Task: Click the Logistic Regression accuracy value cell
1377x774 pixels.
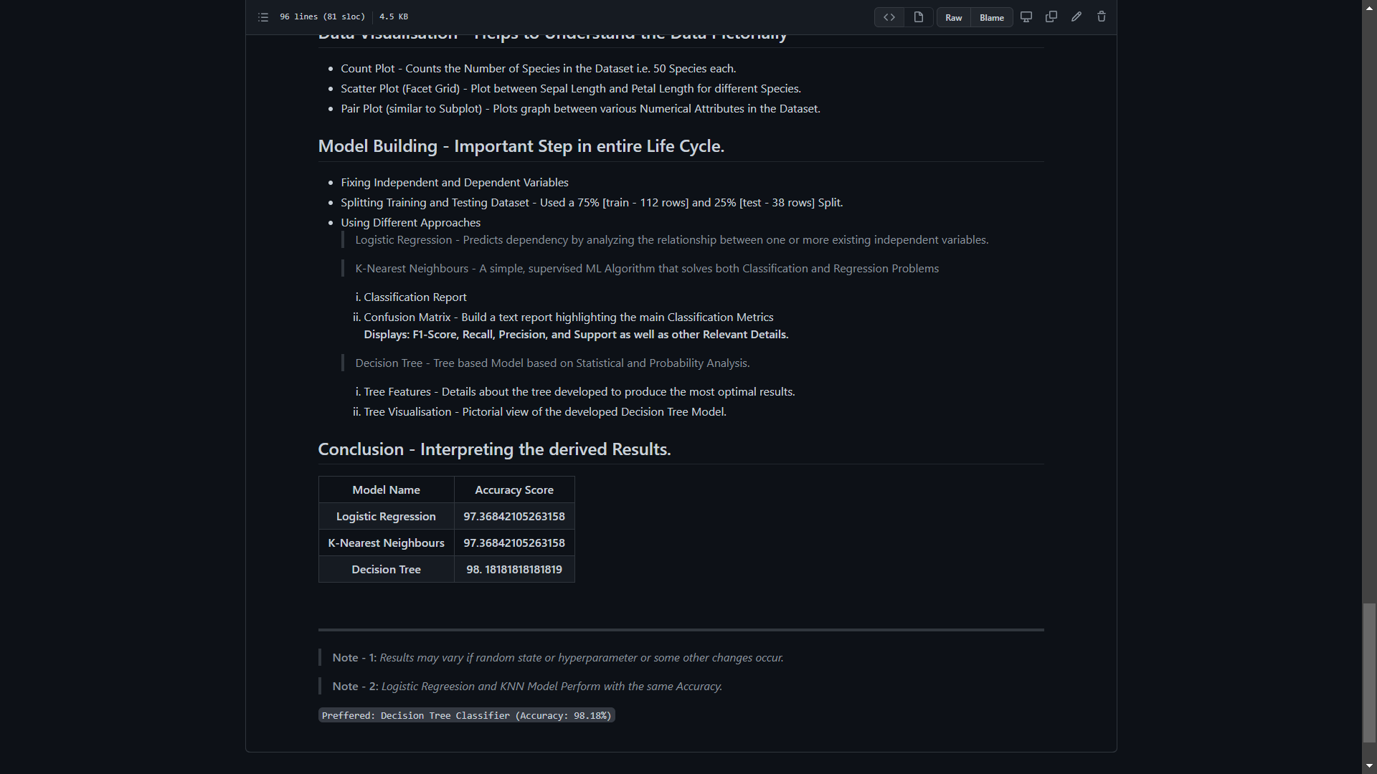Action: pyautogui.click(x=514, y=517)
